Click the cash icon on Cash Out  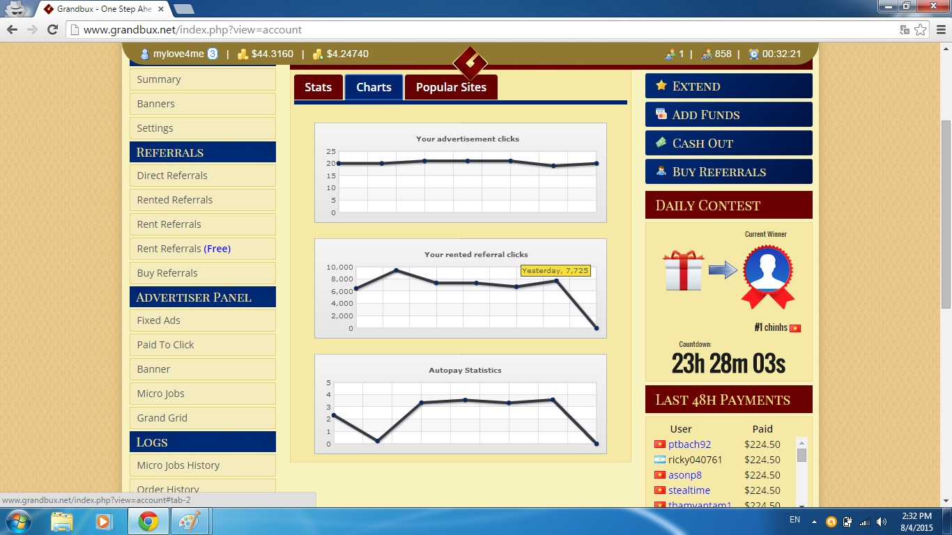pyautogui.click(x=661, y=142)
